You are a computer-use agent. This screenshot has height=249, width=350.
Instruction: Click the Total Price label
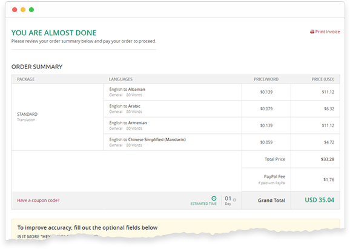tap(275, 159)
